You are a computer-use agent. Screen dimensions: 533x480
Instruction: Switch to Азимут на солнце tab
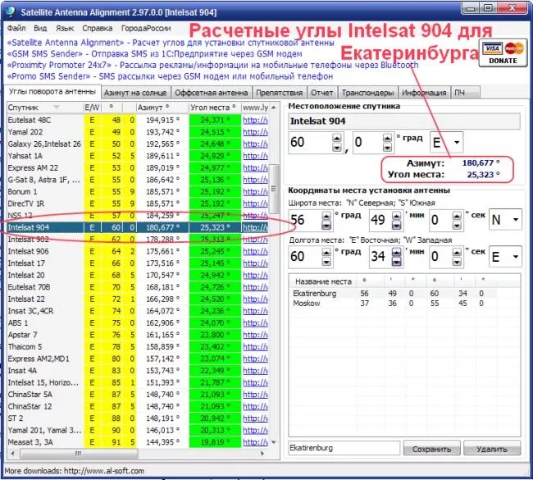coord(135,93)
